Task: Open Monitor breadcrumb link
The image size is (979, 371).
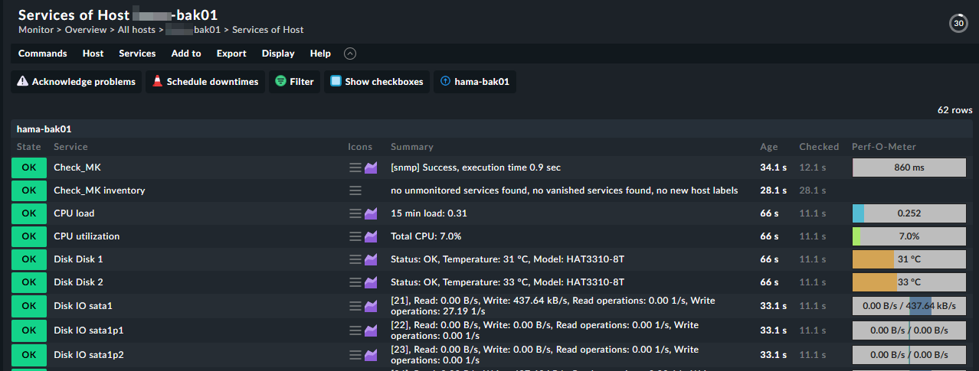Action: tap(36, 30)
